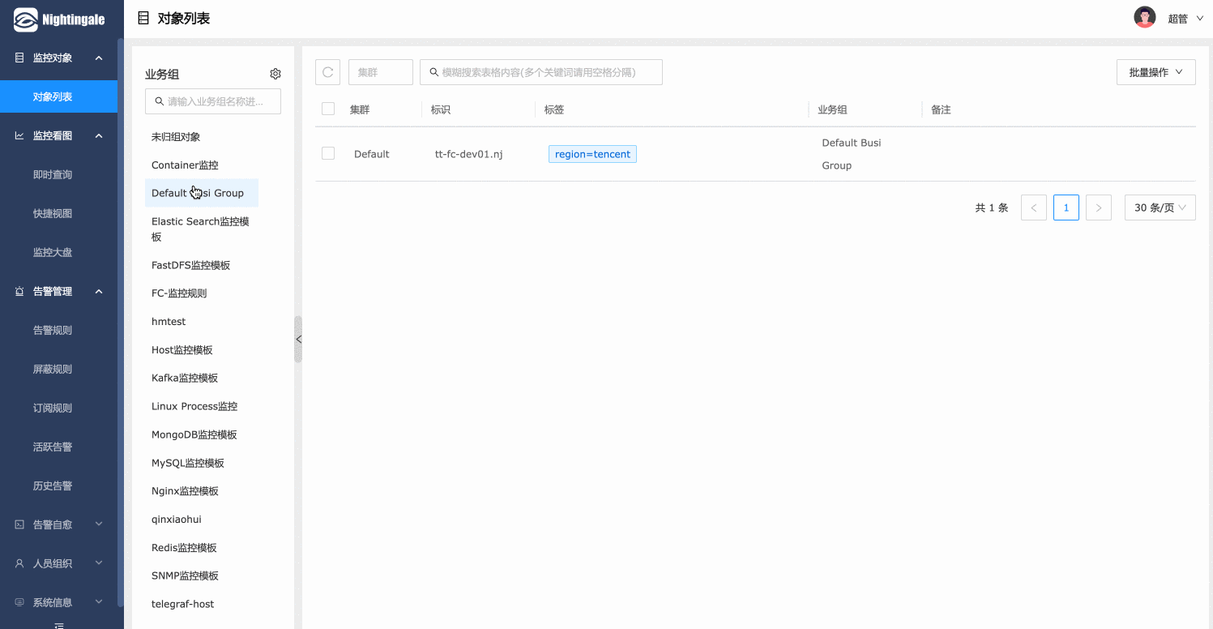
Task: Focus the table fuzzy search box
Action: click(x=541, y=72)
